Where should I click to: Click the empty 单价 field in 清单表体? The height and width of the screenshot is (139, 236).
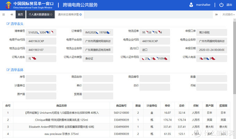[x=98, y=87]
